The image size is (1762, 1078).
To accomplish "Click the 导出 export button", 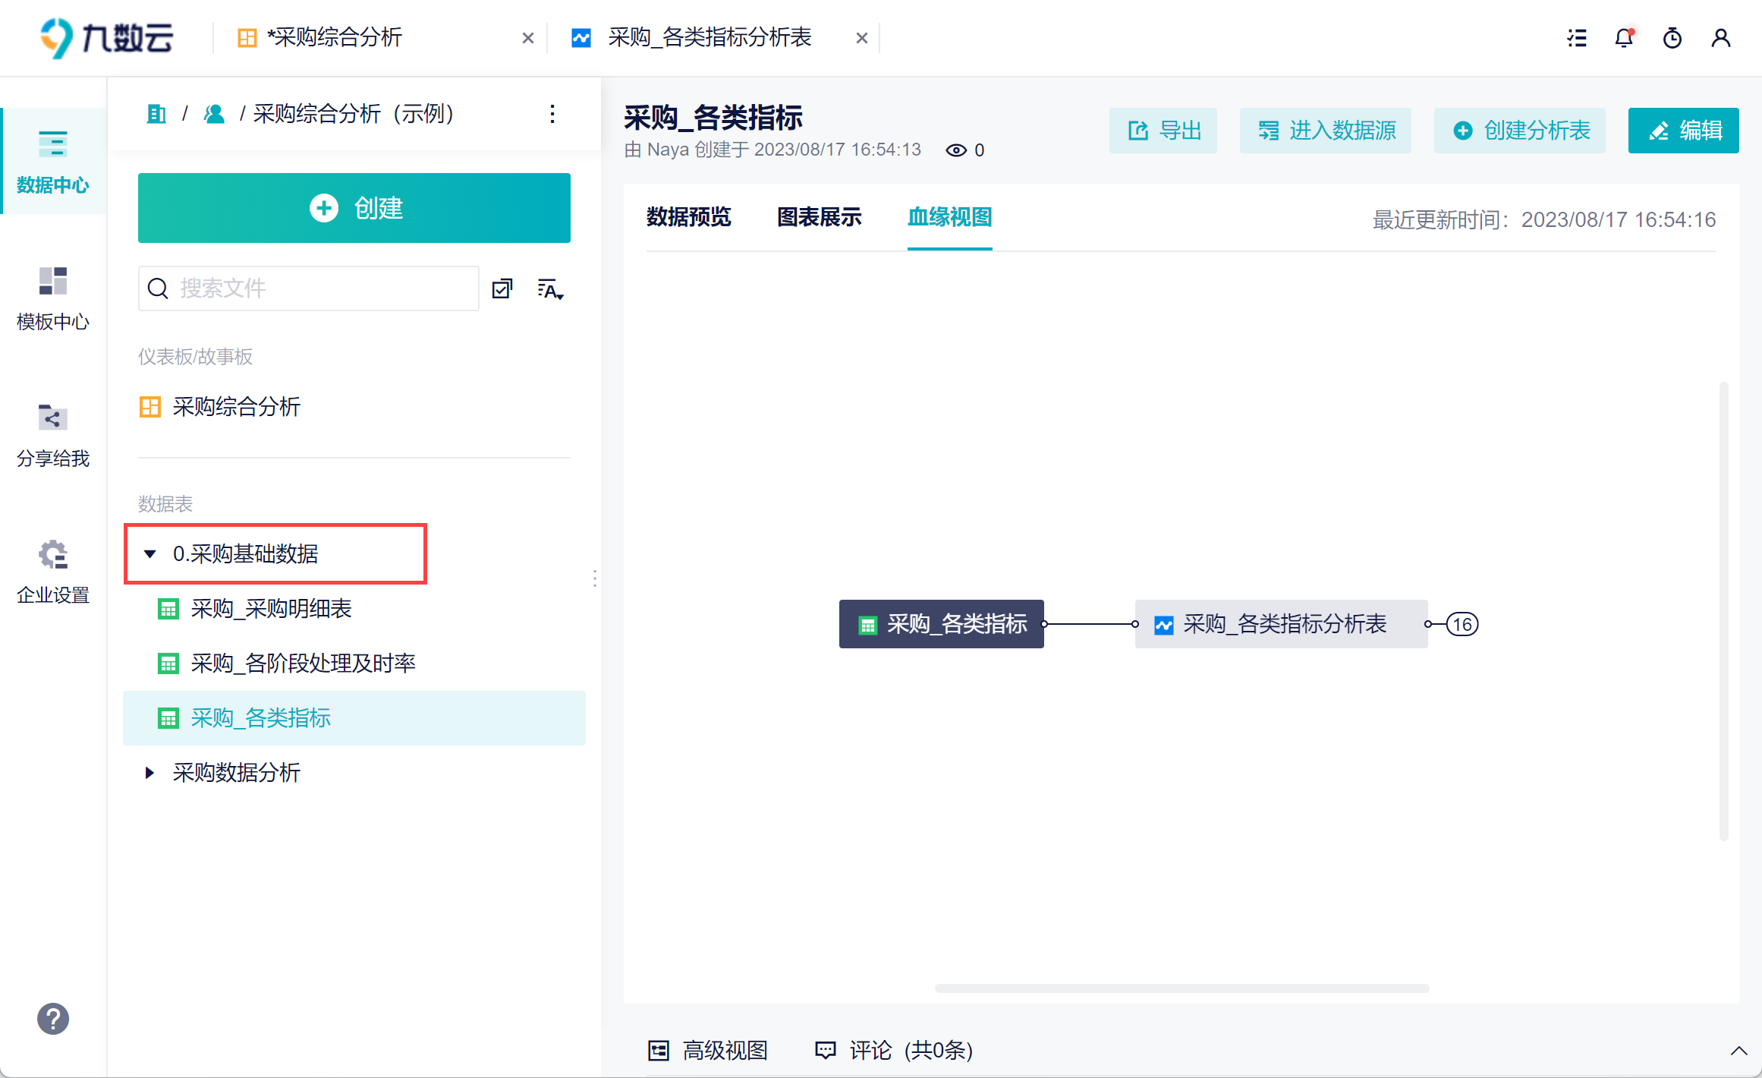I will click(1163, 131).
